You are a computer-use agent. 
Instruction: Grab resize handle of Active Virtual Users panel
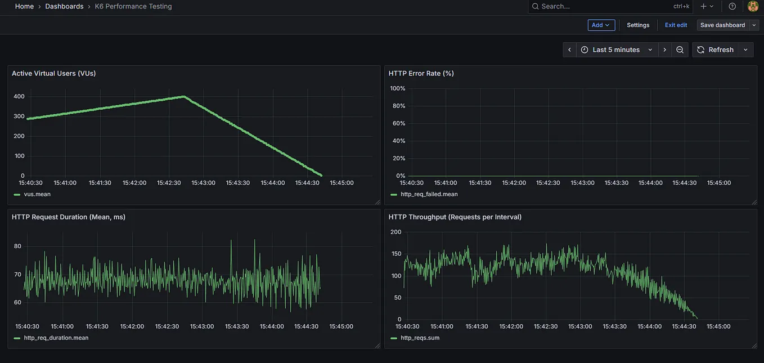[x=377, y=201]
